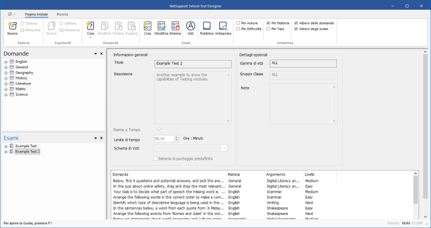
Task: Open the Schema di Voti dropdown
Action: coord(224,148)
